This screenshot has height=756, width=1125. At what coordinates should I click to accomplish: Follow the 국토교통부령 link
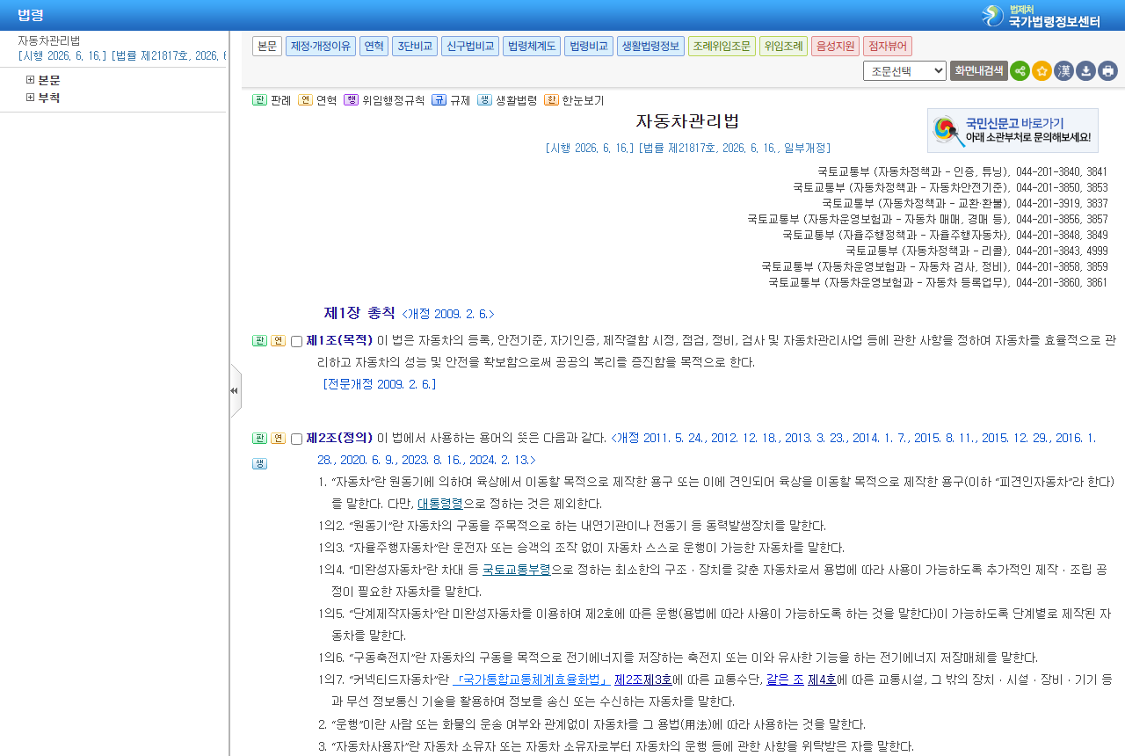[517, 570]
